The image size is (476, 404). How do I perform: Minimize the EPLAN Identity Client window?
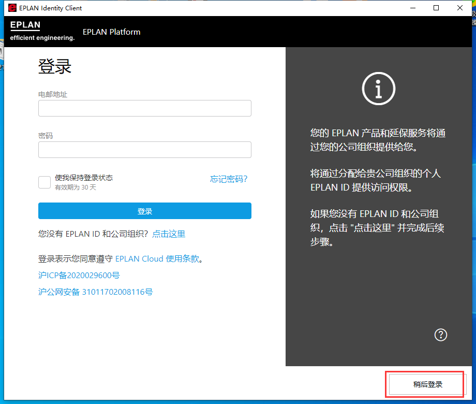[412, 8]
